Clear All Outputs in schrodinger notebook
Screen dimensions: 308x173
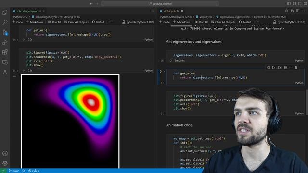[x=76, y=22]
